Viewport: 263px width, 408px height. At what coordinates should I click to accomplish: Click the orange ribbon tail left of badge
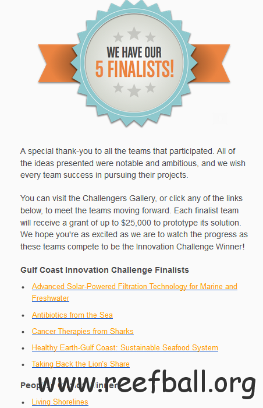click(56, 63)
